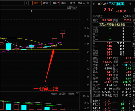
Task: Click the latest volume bar
Action: click(62, 108)
